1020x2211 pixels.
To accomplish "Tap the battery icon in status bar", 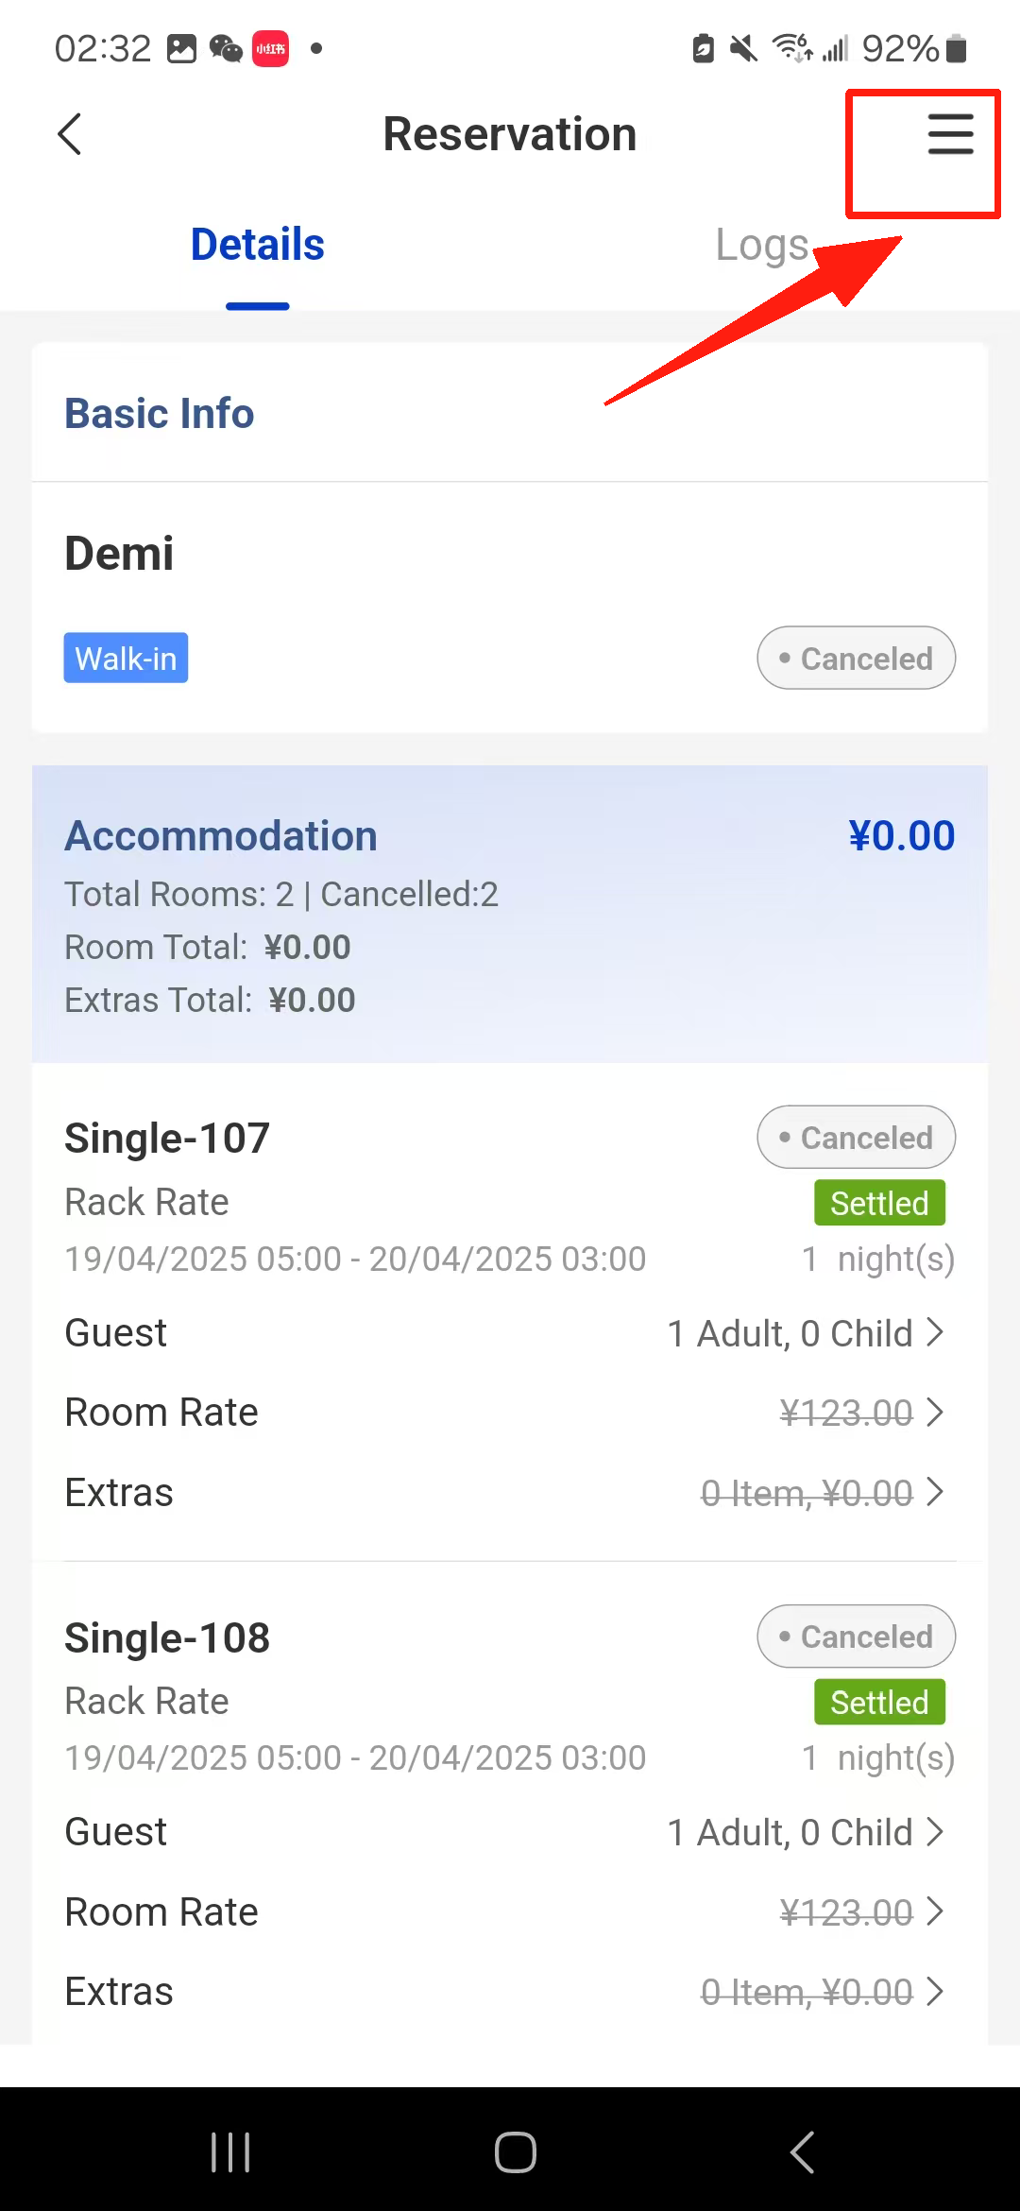I will click(956, 48).
